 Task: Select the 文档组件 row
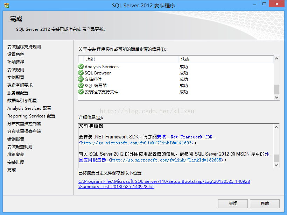[176, 79]
